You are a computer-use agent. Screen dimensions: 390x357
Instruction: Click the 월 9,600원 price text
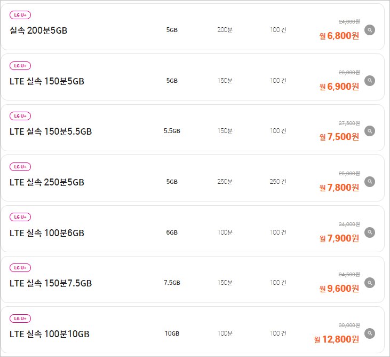point(339,289)
